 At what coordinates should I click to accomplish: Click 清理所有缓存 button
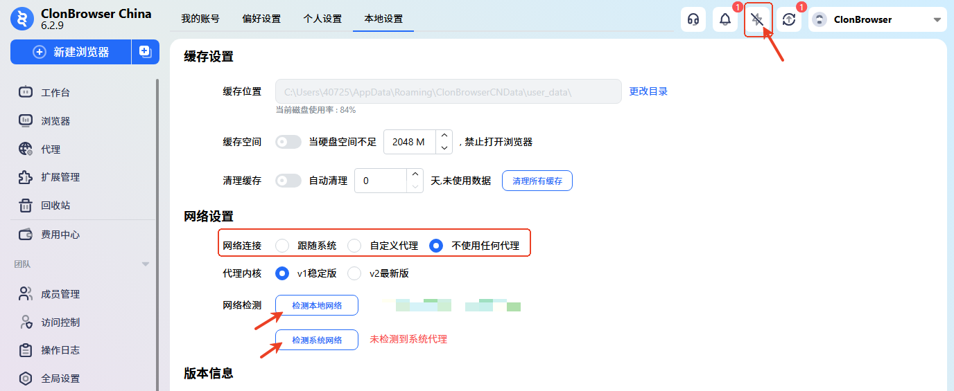[x=537, y=181]
